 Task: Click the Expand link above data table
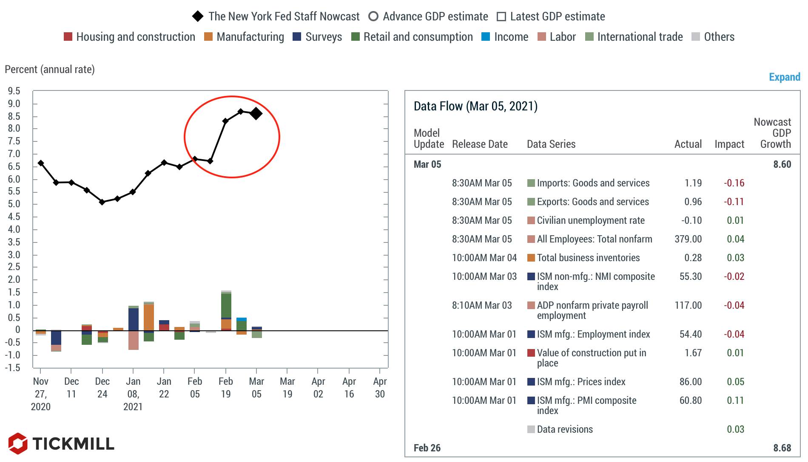[x=784, y=77]
